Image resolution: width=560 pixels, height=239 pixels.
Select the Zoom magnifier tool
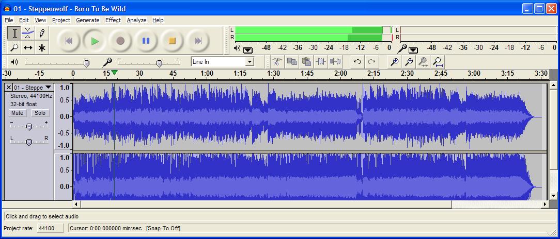click(x=14, y=47)
